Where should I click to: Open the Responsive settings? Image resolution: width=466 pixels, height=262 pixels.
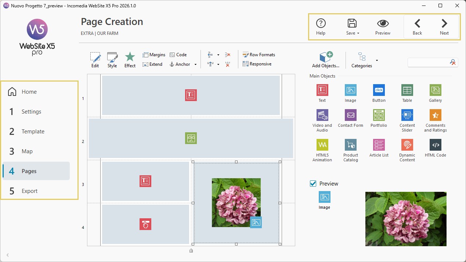coord(257,64)
